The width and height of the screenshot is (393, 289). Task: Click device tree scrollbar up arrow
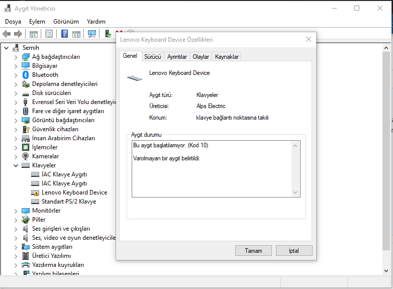[386, 48]
